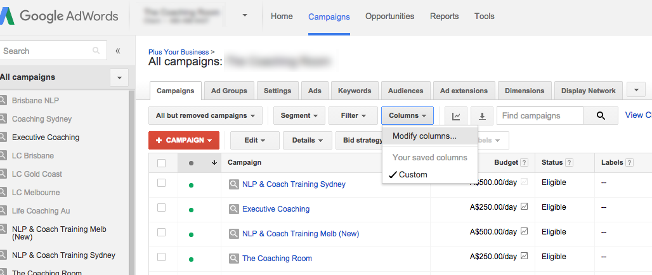The image size is (652, 275).
Task: Open the Edit dropdown
Action: point(255,141)
